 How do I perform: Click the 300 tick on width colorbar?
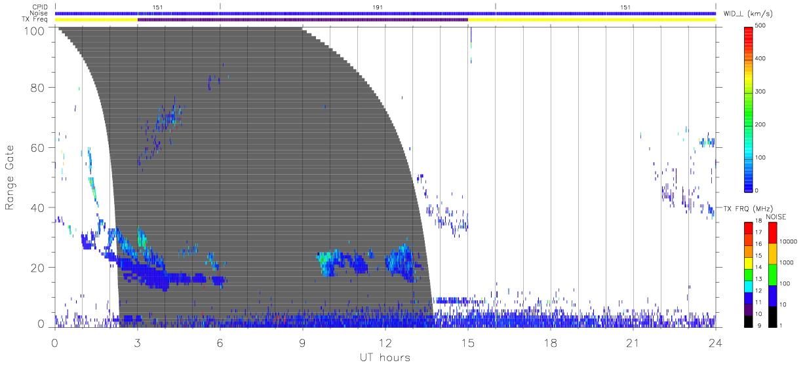pyautogui.click(x=760, y=92)
